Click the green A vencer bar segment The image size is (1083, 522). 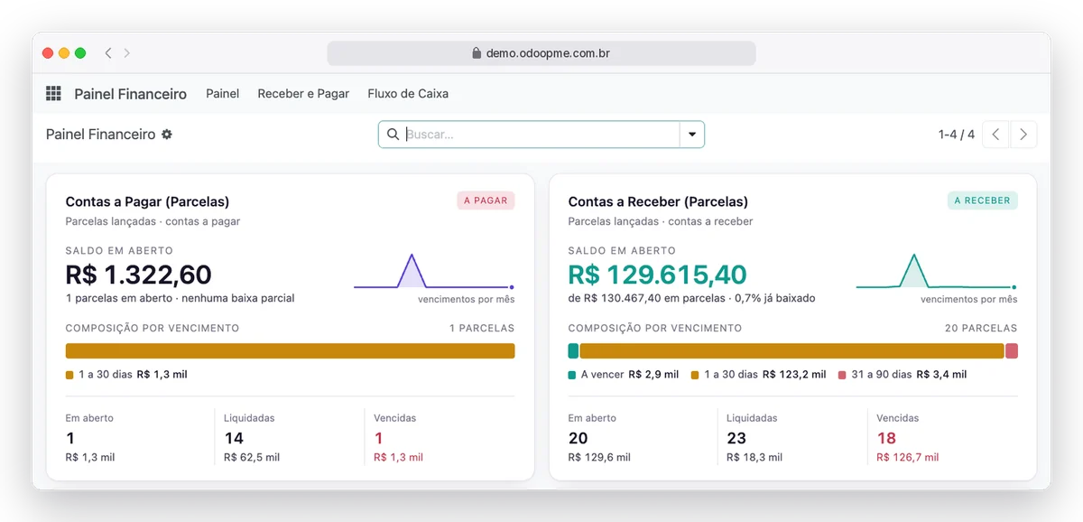click(573, 351)
